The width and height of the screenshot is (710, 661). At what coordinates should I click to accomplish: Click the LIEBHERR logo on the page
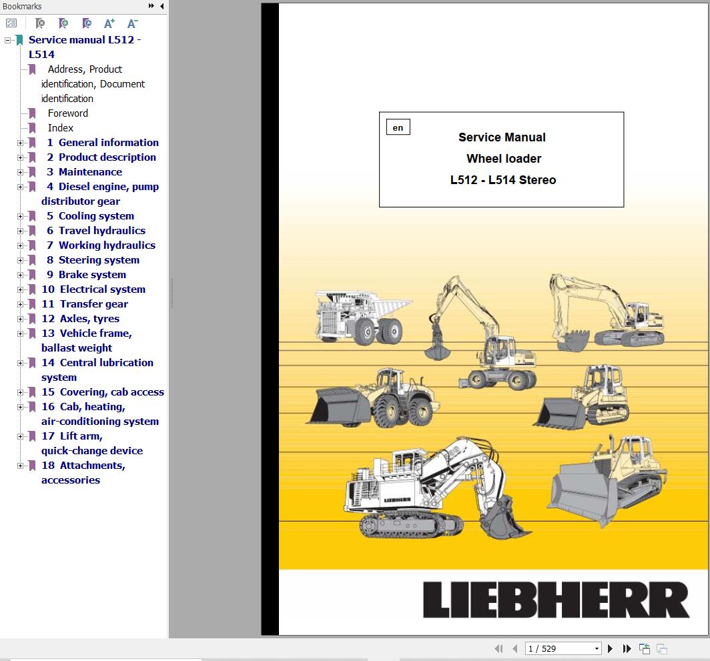point(556,600)
